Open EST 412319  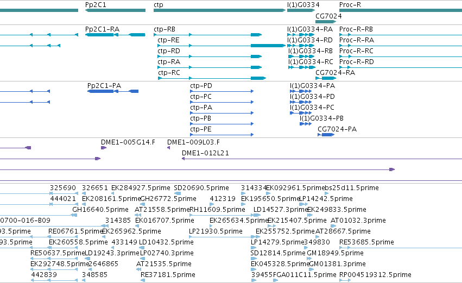tap(223, 199)
